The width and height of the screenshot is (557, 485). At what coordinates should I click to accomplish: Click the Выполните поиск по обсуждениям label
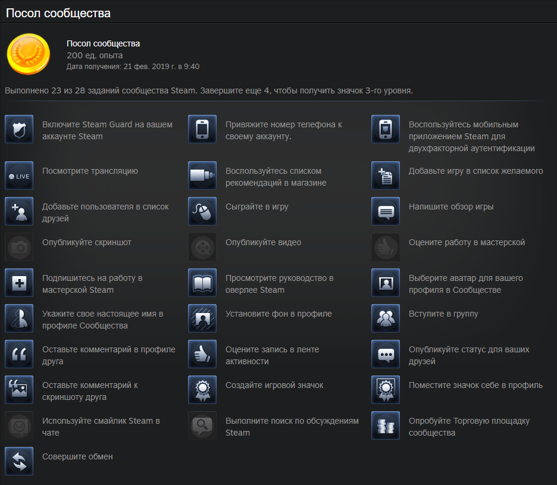pyautogui.click(x=292, y=427)
